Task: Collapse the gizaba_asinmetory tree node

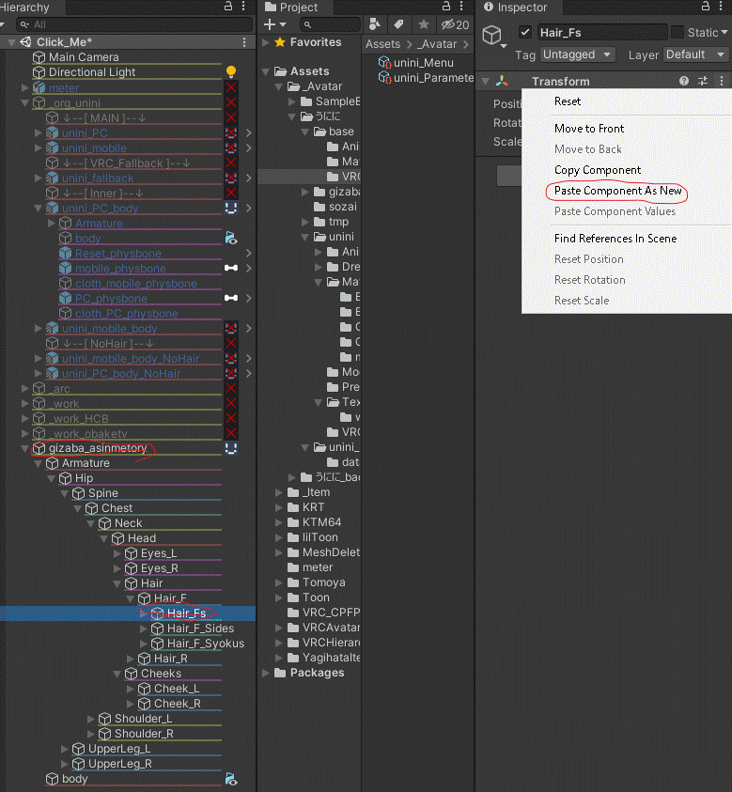Action: click(x=25, y=448)
